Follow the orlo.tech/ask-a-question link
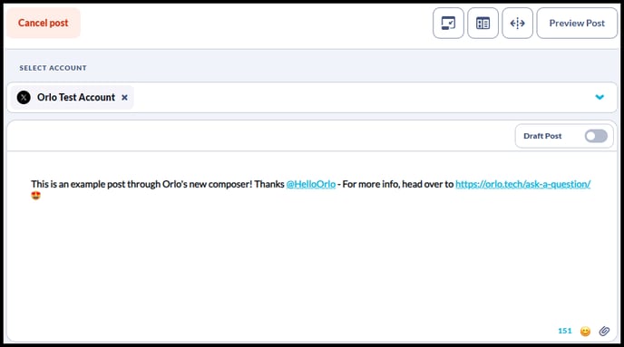 click(523, 184)
